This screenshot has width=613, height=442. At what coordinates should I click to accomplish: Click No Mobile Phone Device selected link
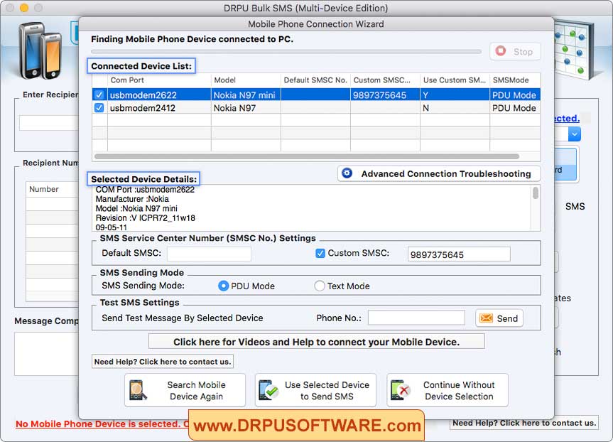(102, 424)
